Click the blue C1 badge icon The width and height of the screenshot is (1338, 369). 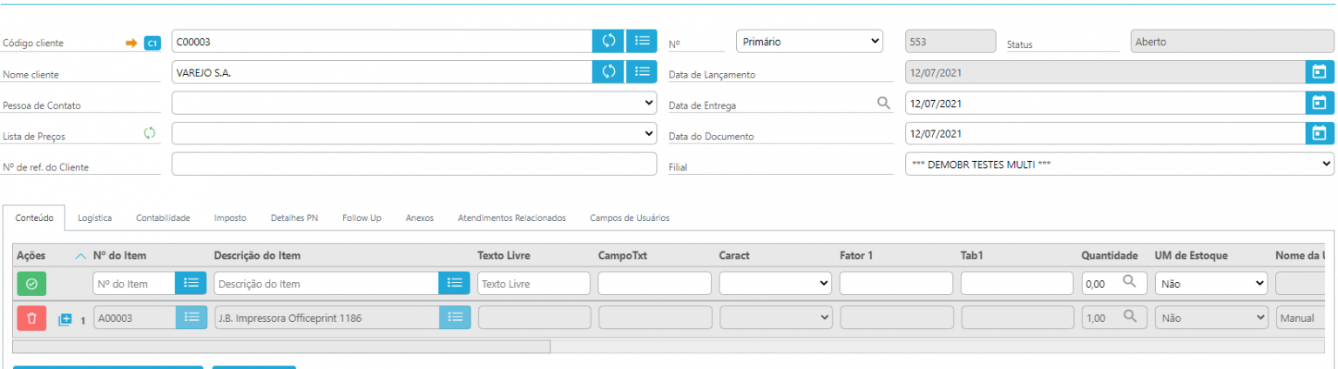coord(152,43)
